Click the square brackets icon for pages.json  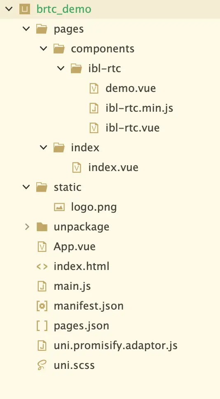tap(42, 326)
